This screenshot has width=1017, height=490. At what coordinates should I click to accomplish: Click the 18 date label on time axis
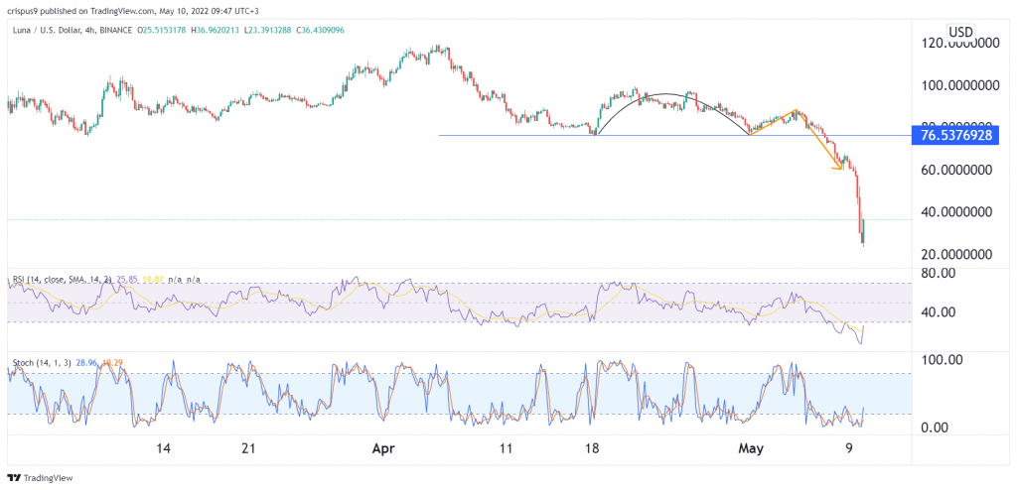tap(591, 448)
